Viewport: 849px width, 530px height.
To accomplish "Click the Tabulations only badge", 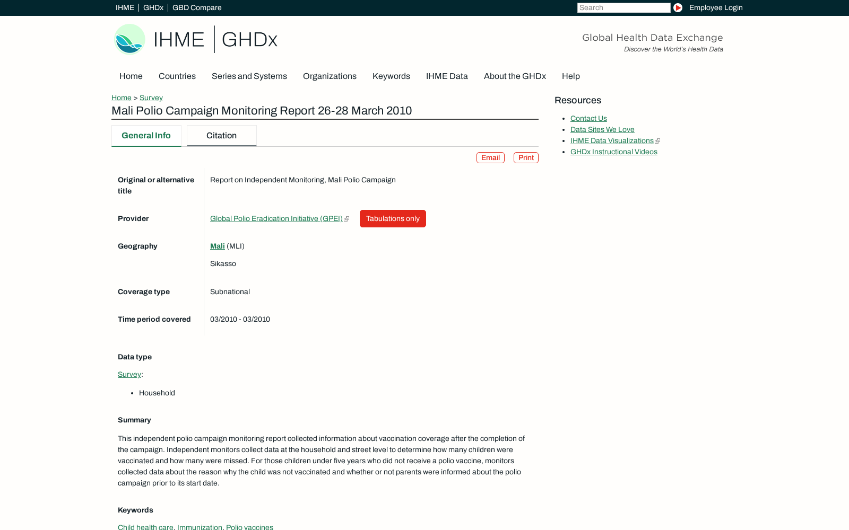I will [393, 218].
